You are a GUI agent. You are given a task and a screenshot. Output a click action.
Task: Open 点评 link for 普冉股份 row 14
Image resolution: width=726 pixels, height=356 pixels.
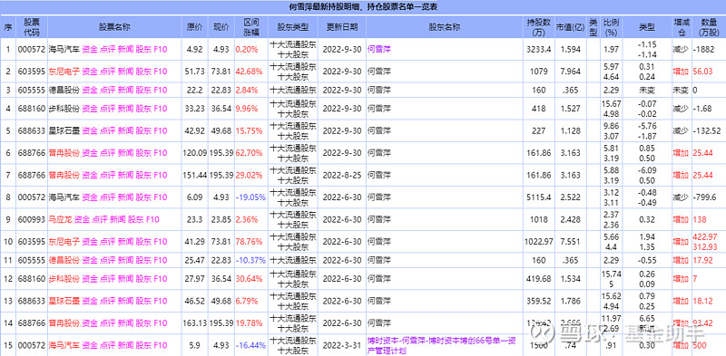[108, 323]
